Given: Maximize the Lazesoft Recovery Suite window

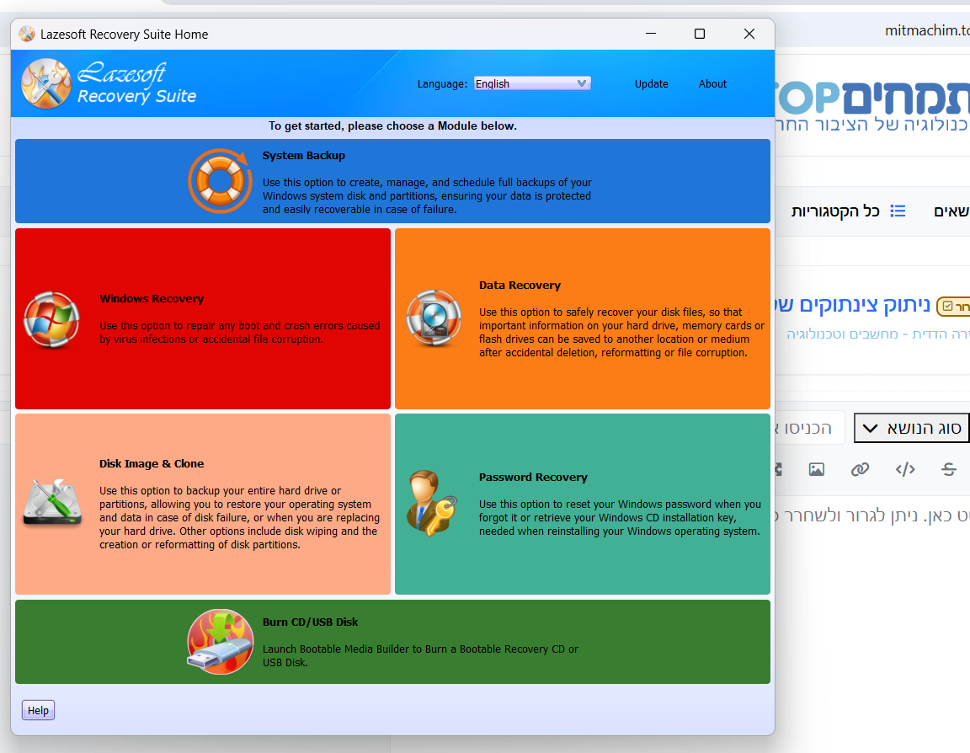Looking at the screenshot, I should tap(699, 34).
